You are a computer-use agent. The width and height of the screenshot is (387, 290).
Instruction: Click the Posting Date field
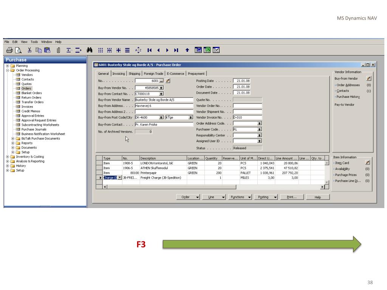pos(241,81)
